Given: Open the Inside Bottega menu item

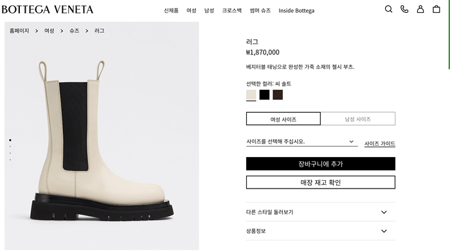Looking at the screenshot, I should tap(296, 11).
